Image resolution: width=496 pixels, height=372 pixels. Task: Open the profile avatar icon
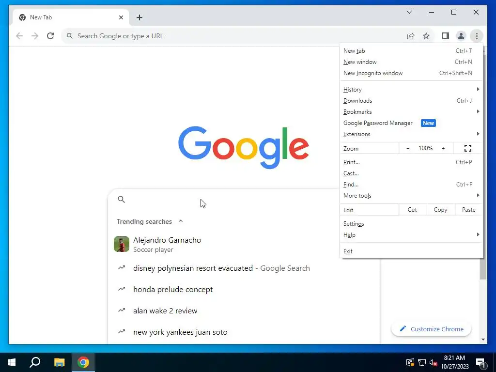point(461,36)
